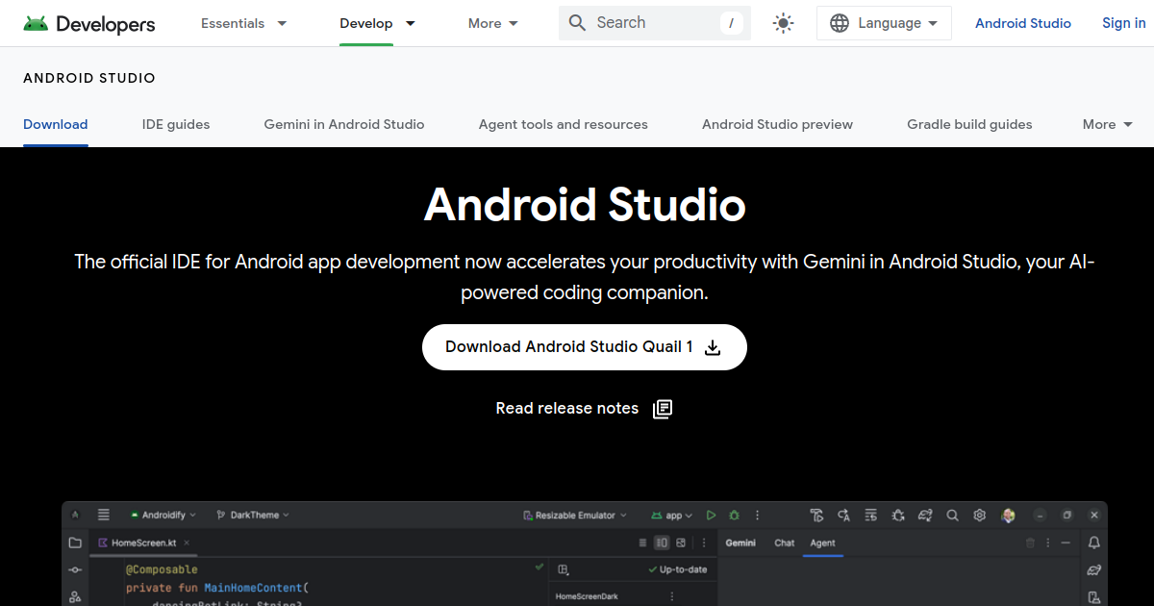Open the Project folder tool window
Screen dimensions: 1154x606
75,543
